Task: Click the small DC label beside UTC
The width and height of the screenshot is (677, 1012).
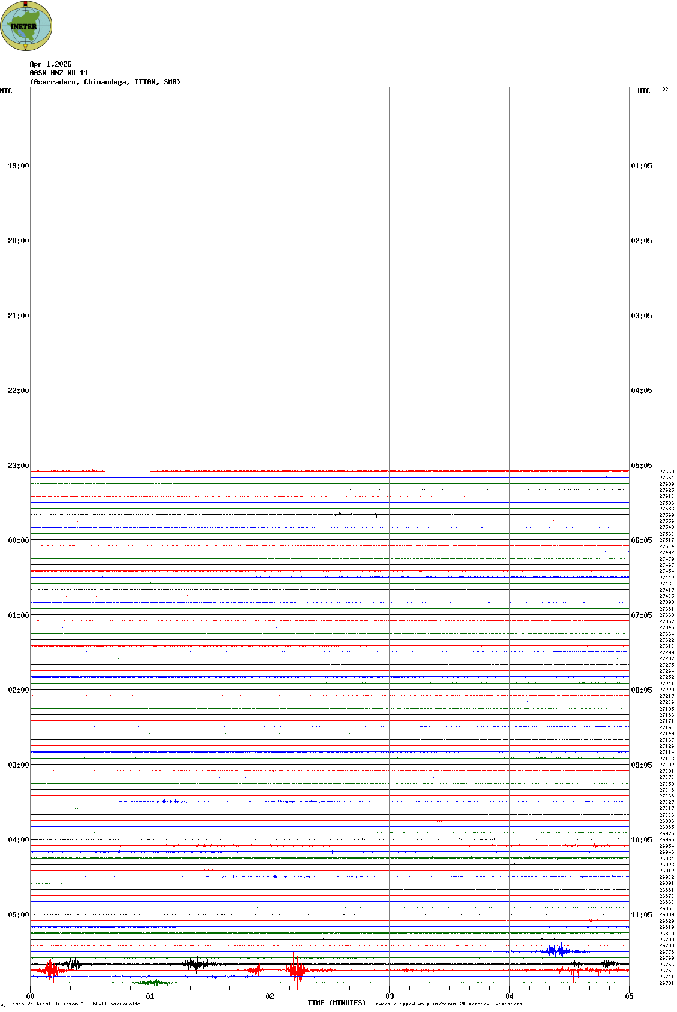Action: click(x=665, y=89)
